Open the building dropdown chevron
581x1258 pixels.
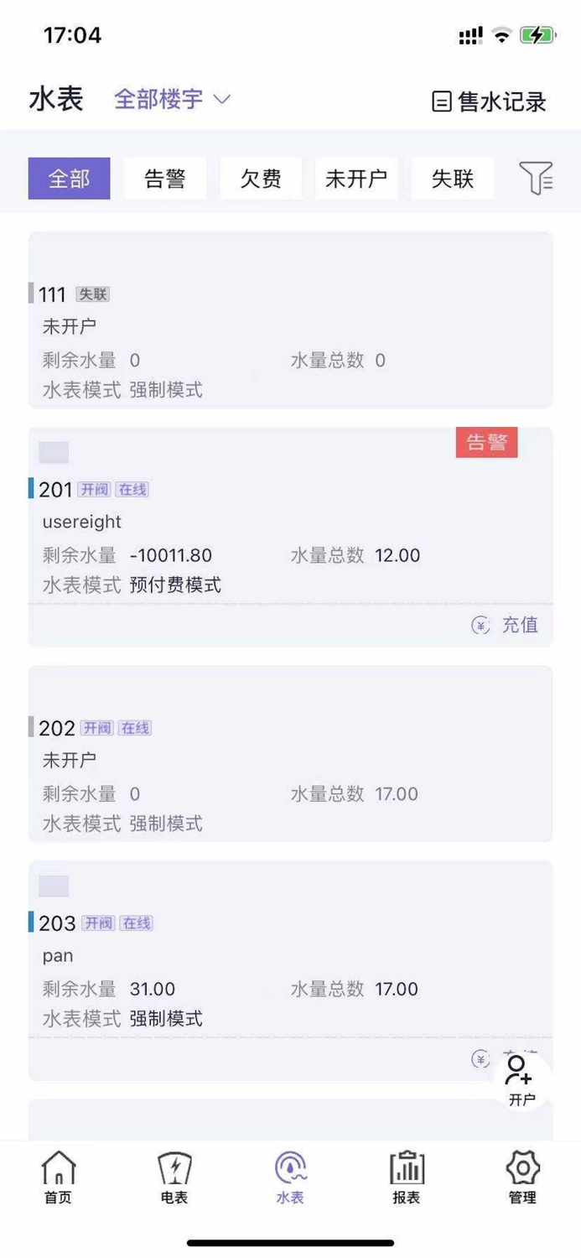(220, 101)
